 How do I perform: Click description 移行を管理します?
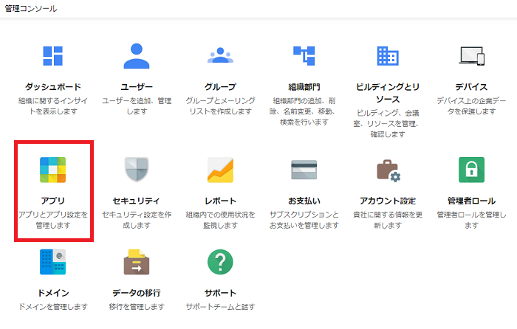[x=137, y=307]
